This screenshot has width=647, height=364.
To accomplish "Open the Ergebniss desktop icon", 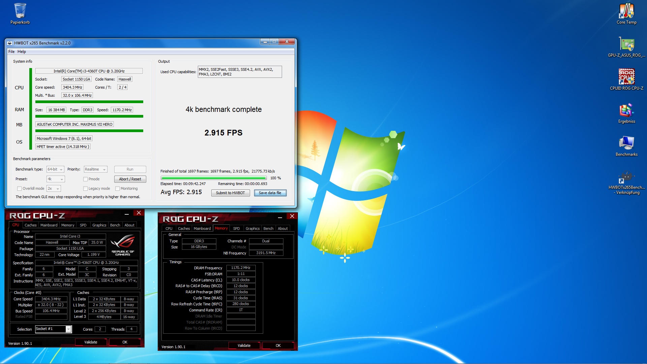I will pyautogui.click(x=626, y=113).
